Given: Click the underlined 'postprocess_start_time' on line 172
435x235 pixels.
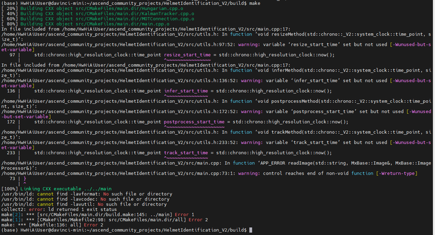Looking at the screenshot, I should 194,122.
